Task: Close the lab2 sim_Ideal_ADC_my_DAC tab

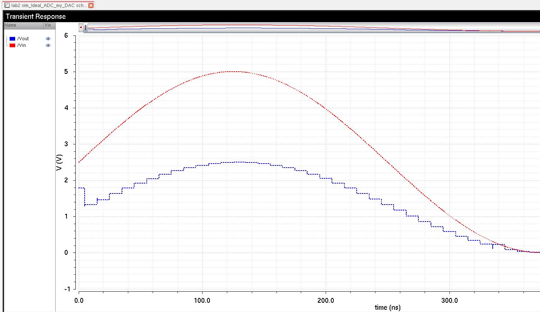Action: (x=91, y=6)
